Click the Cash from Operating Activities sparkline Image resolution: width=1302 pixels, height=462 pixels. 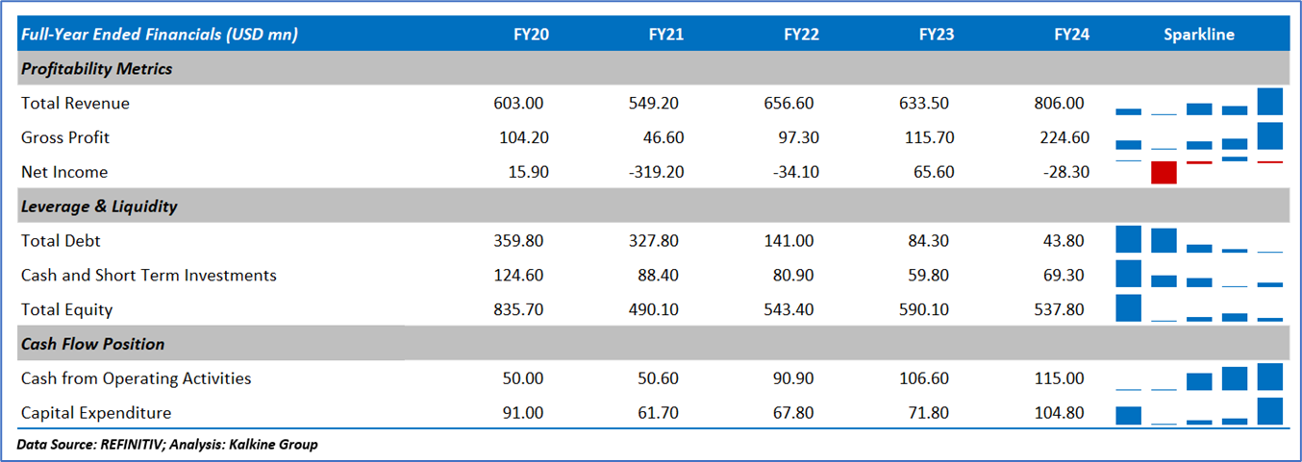click(1199, 377)
